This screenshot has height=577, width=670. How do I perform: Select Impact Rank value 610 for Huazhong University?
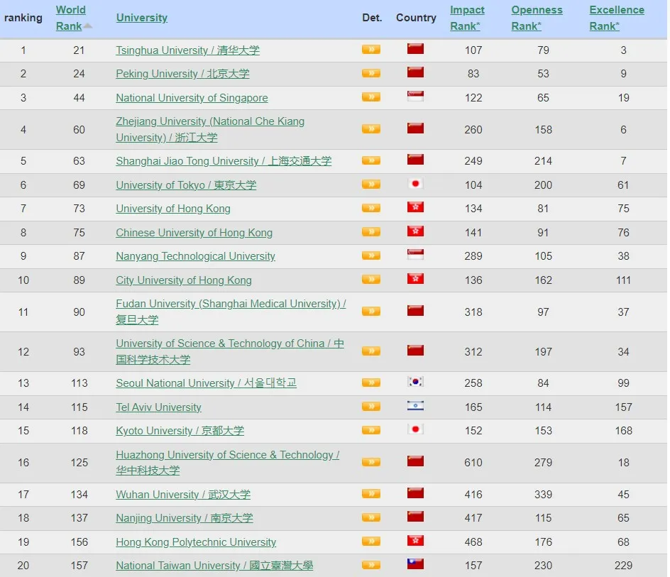[473, 463]
